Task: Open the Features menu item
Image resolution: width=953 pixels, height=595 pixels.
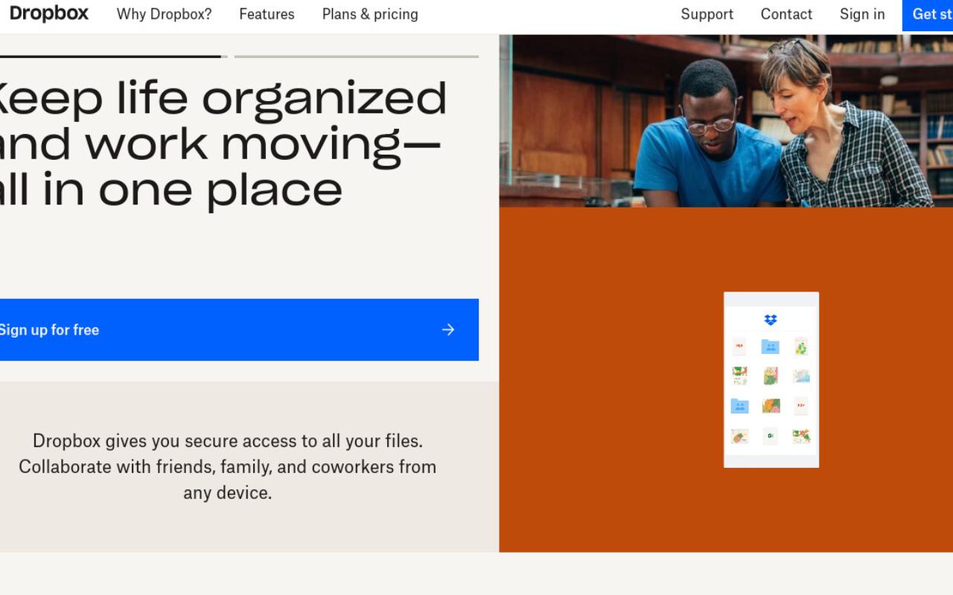Action: click(x=267, y=14)
